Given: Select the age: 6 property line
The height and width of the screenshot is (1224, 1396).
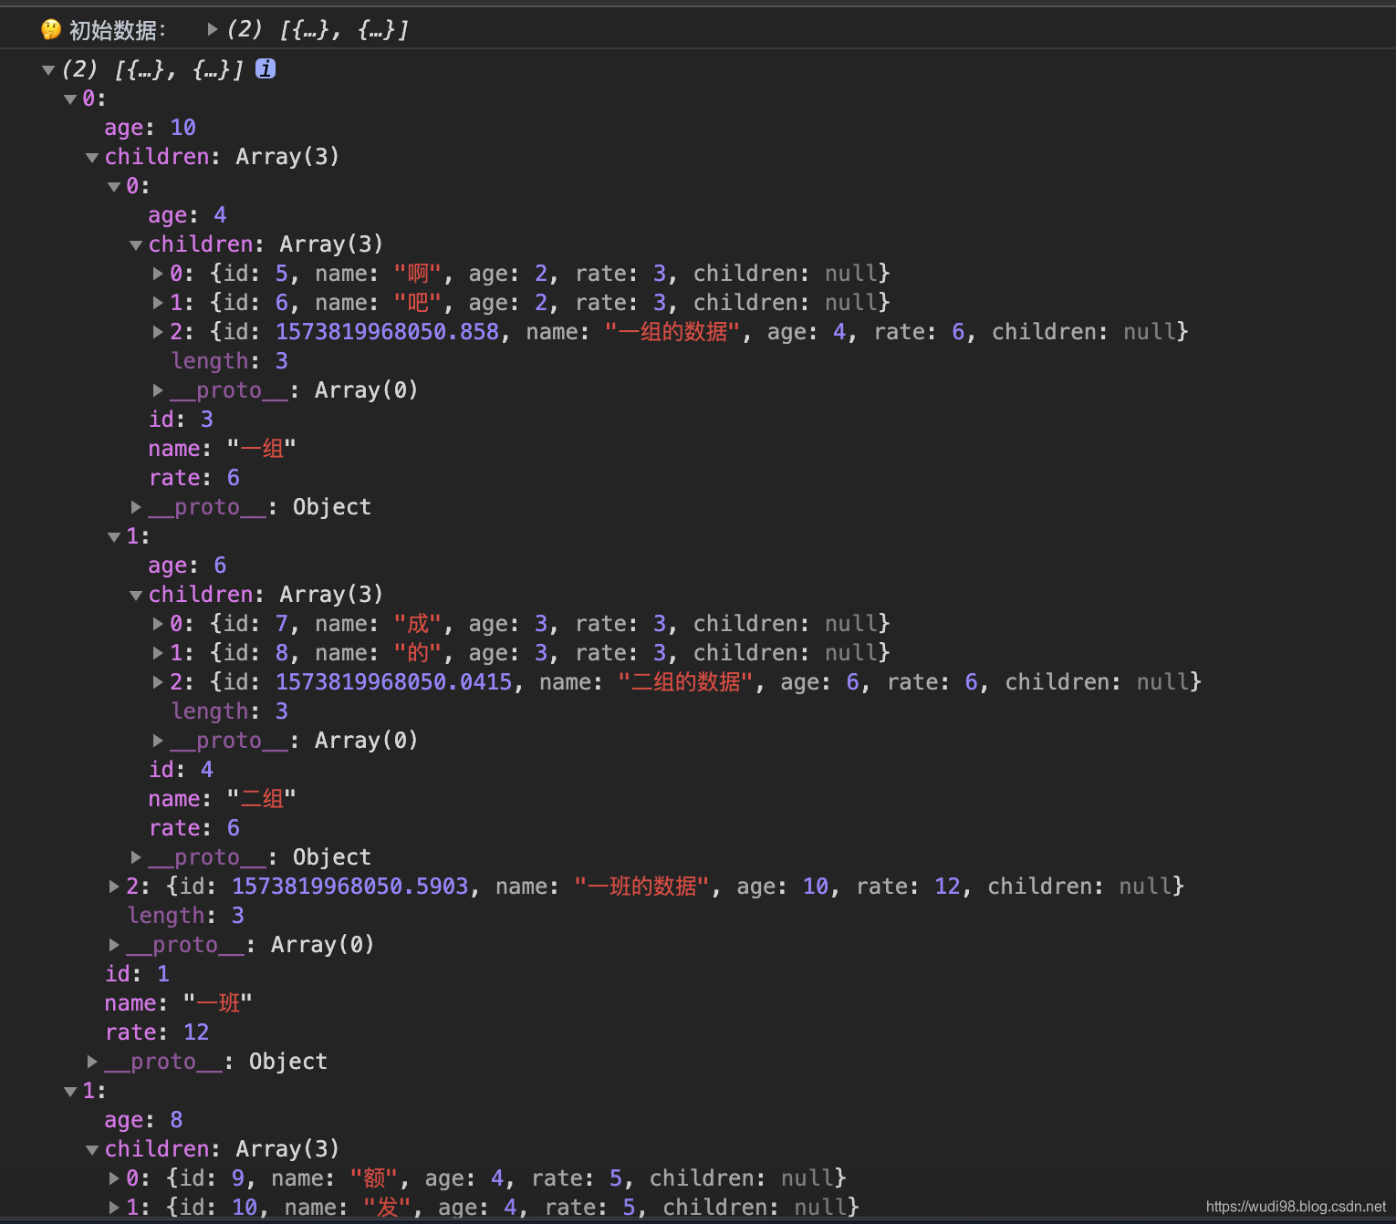Looking at the screenshot, I should (x=187, y=565).
